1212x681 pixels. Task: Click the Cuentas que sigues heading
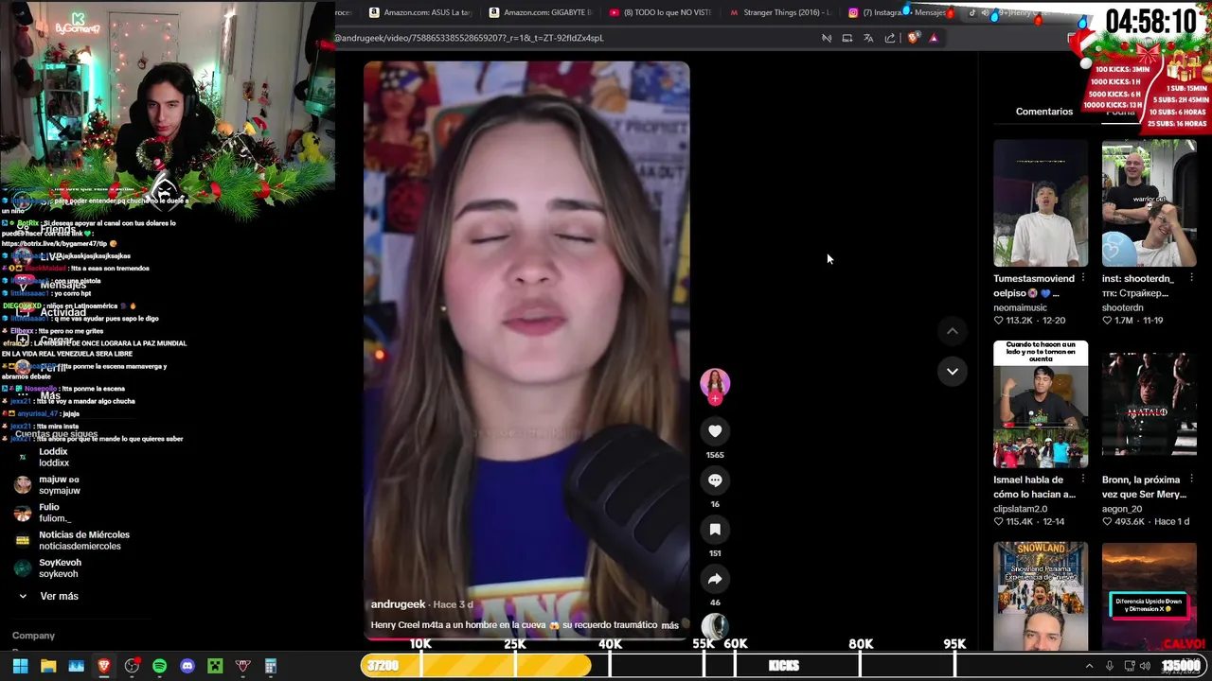[56, 434]
